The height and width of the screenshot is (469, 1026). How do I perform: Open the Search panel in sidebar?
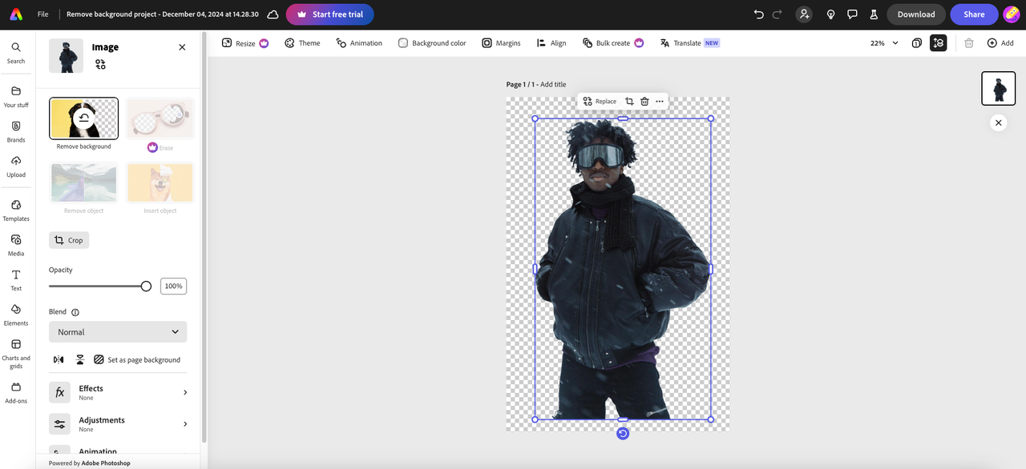point(16,53)
